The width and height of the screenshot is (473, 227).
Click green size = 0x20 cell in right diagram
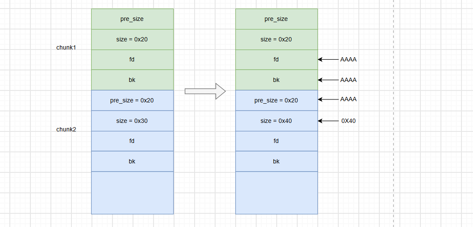point(277,39)
